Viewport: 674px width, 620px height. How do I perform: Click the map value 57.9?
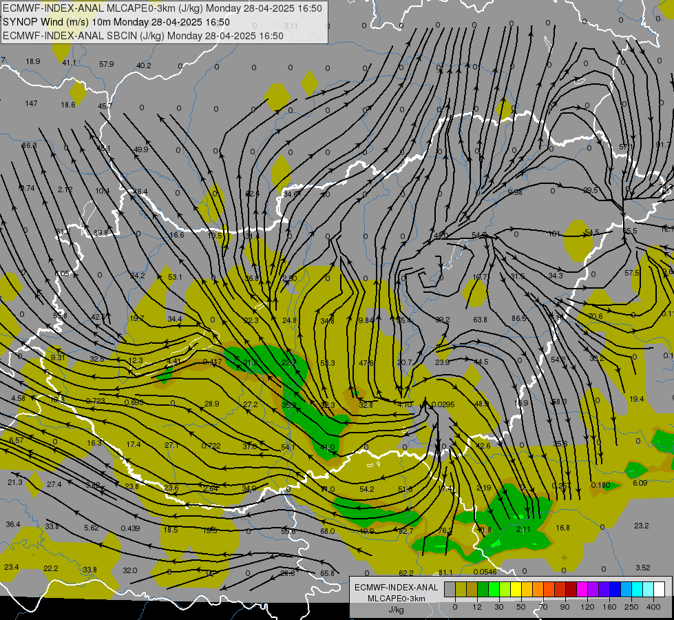point(106,64)
